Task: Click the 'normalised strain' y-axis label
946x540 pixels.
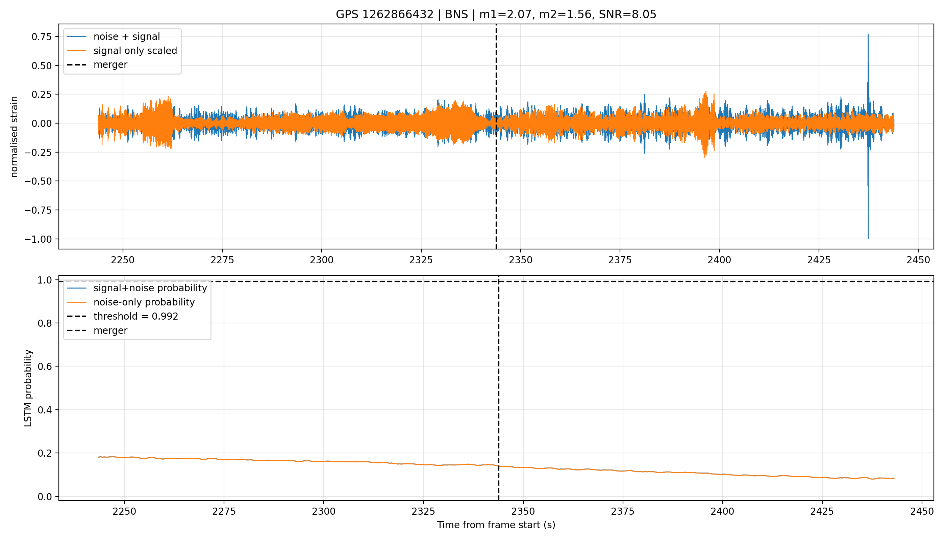Action: (x=14, y=137)
